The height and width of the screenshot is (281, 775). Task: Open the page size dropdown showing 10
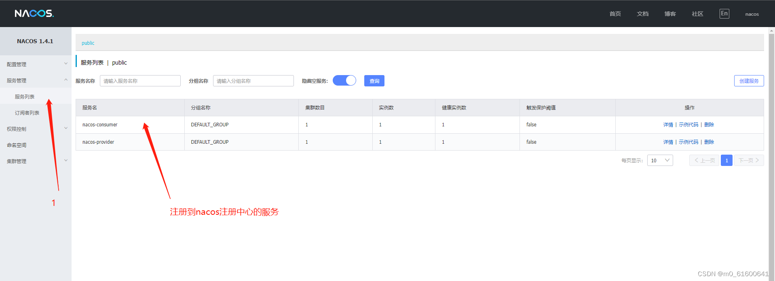coord(660,160)
